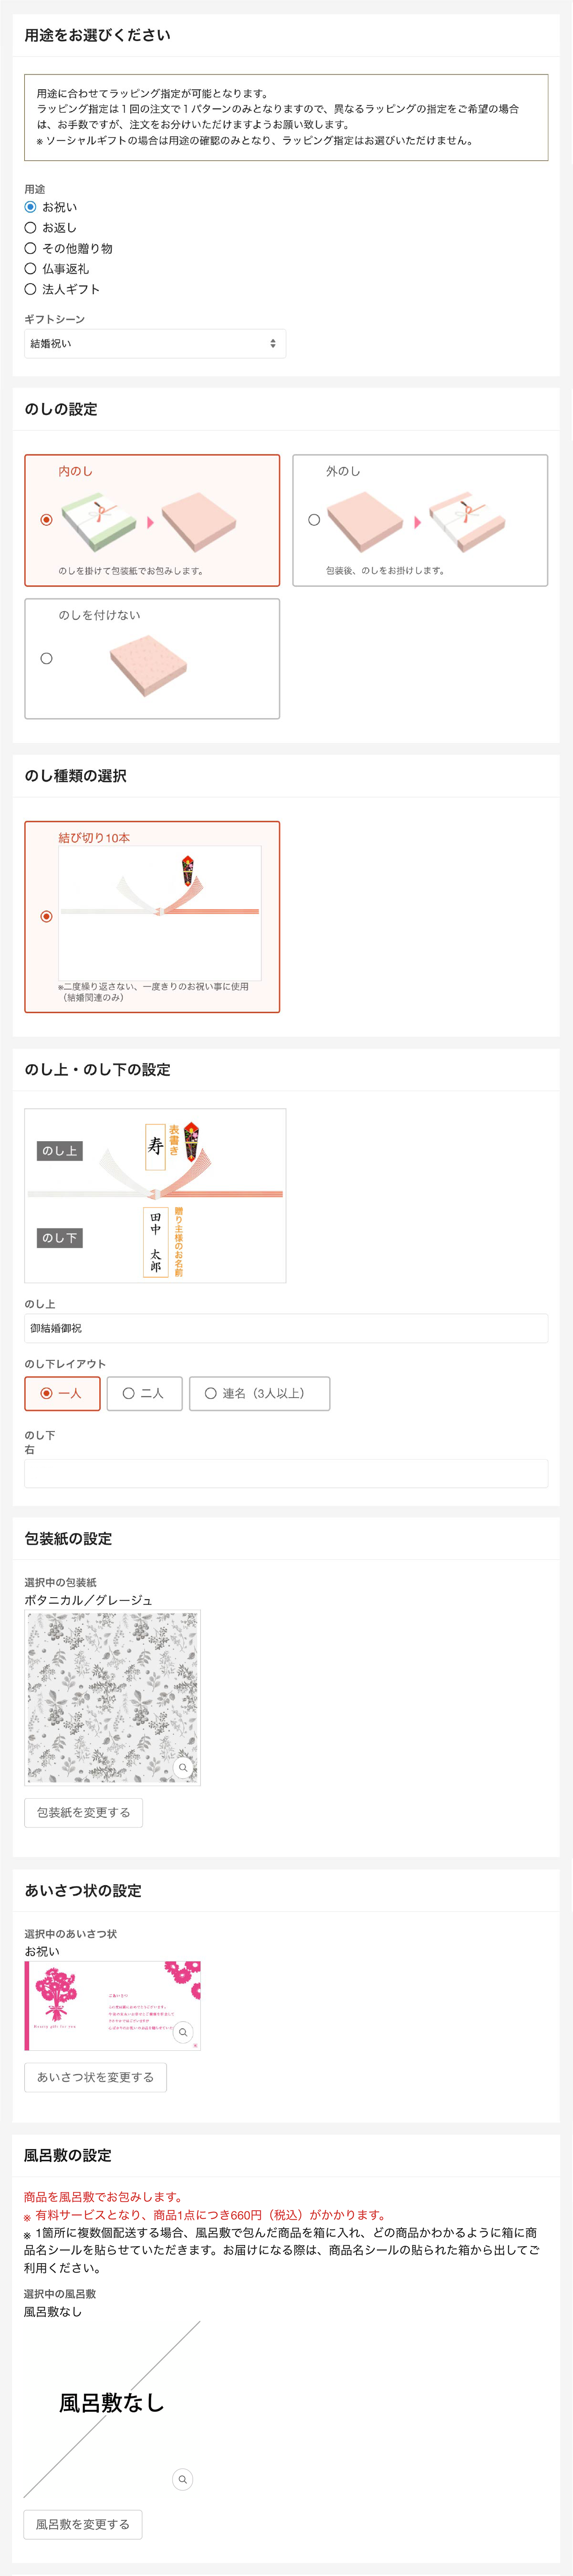
Task: Choose その他贈り物 as the purpose
Action: pyautogui.click(x=30, y=248)
